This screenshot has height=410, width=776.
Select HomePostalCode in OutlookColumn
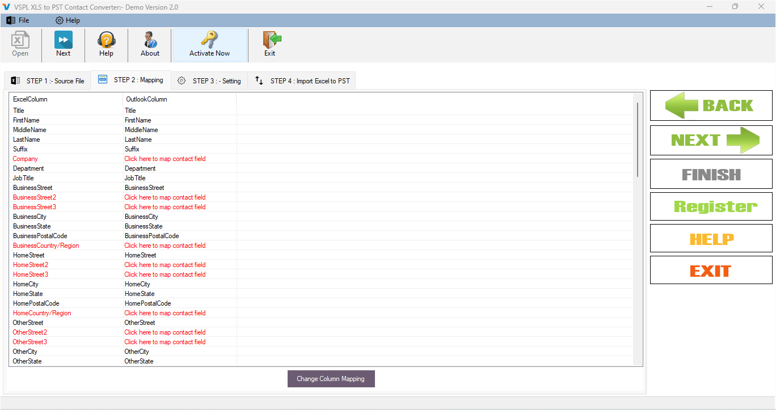coord(148,303)
